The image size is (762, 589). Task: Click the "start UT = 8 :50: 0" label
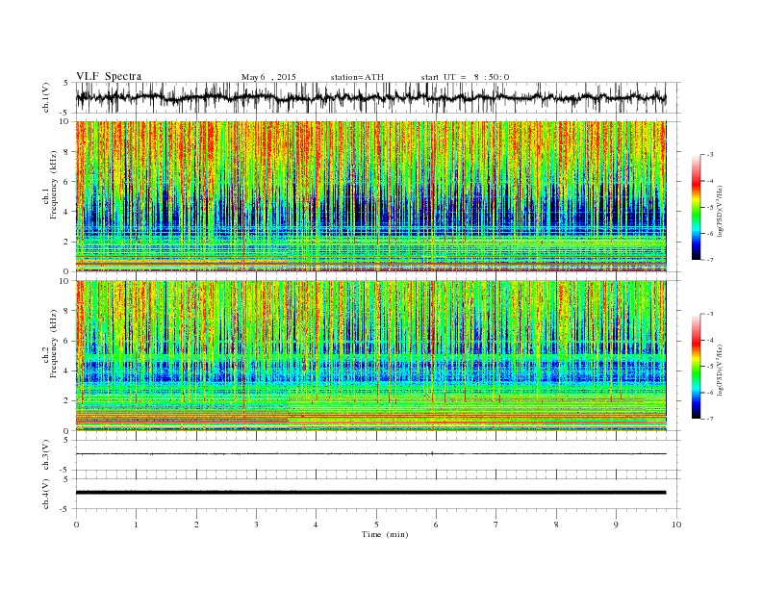[x=465, y=77]
